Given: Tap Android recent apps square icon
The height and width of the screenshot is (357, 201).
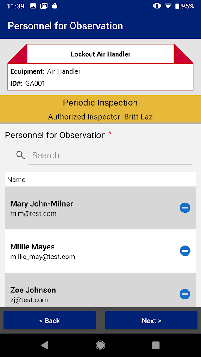Looking at the screenshot, I should (156, 345).
